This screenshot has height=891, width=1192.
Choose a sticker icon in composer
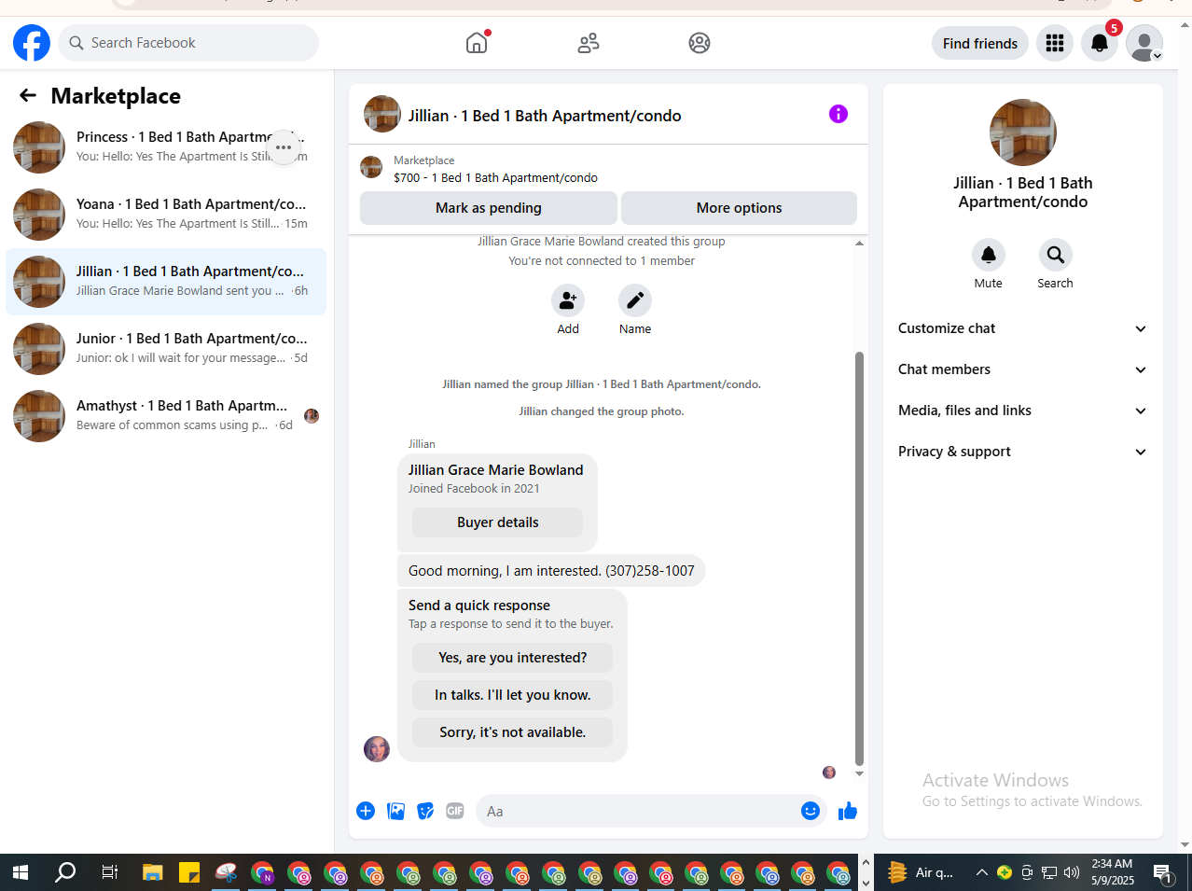point(425,811)
